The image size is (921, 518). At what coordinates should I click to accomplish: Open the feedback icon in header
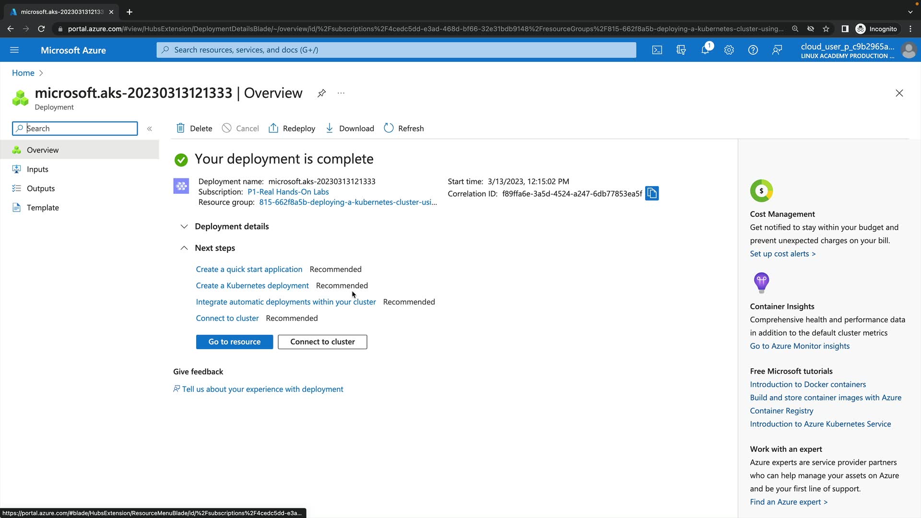click(x=777, y=50)
